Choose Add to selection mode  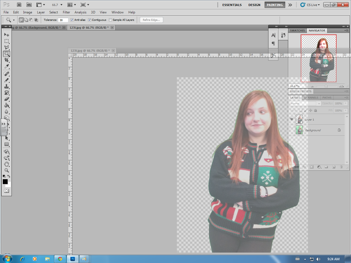[26, 20]
